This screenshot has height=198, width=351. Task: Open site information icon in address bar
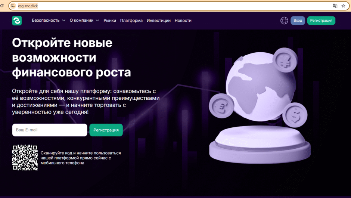(x=13, y=6)
